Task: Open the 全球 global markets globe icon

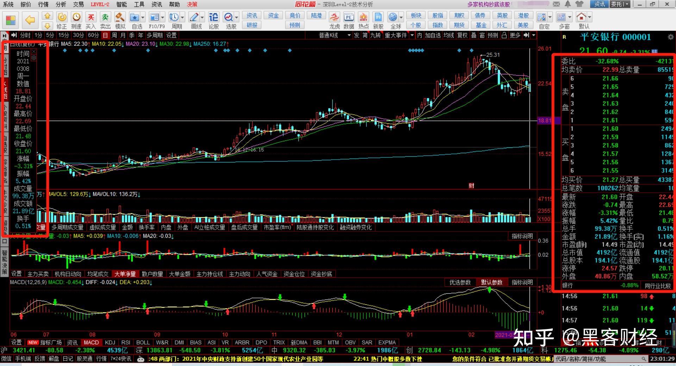Action: click(393, 21)
